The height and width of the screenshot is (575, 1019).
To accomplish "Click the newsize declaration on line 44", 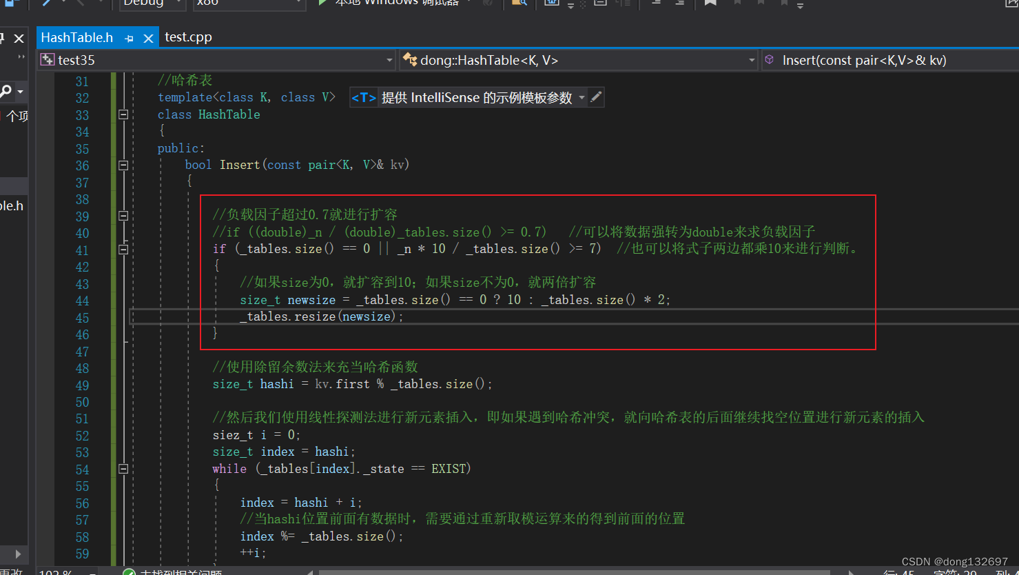I will tap(311, 300).
